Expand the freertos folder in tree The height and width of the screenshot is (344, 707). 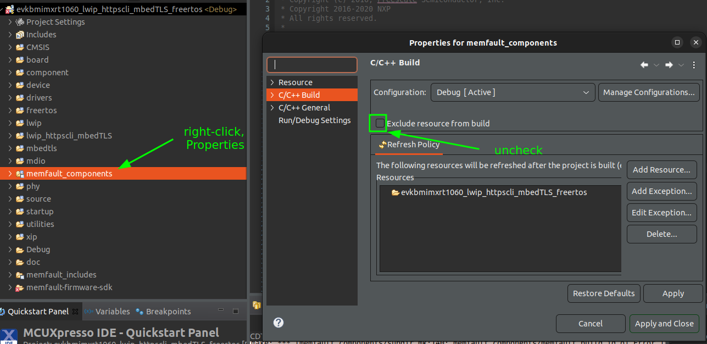(x=10, y=110)
